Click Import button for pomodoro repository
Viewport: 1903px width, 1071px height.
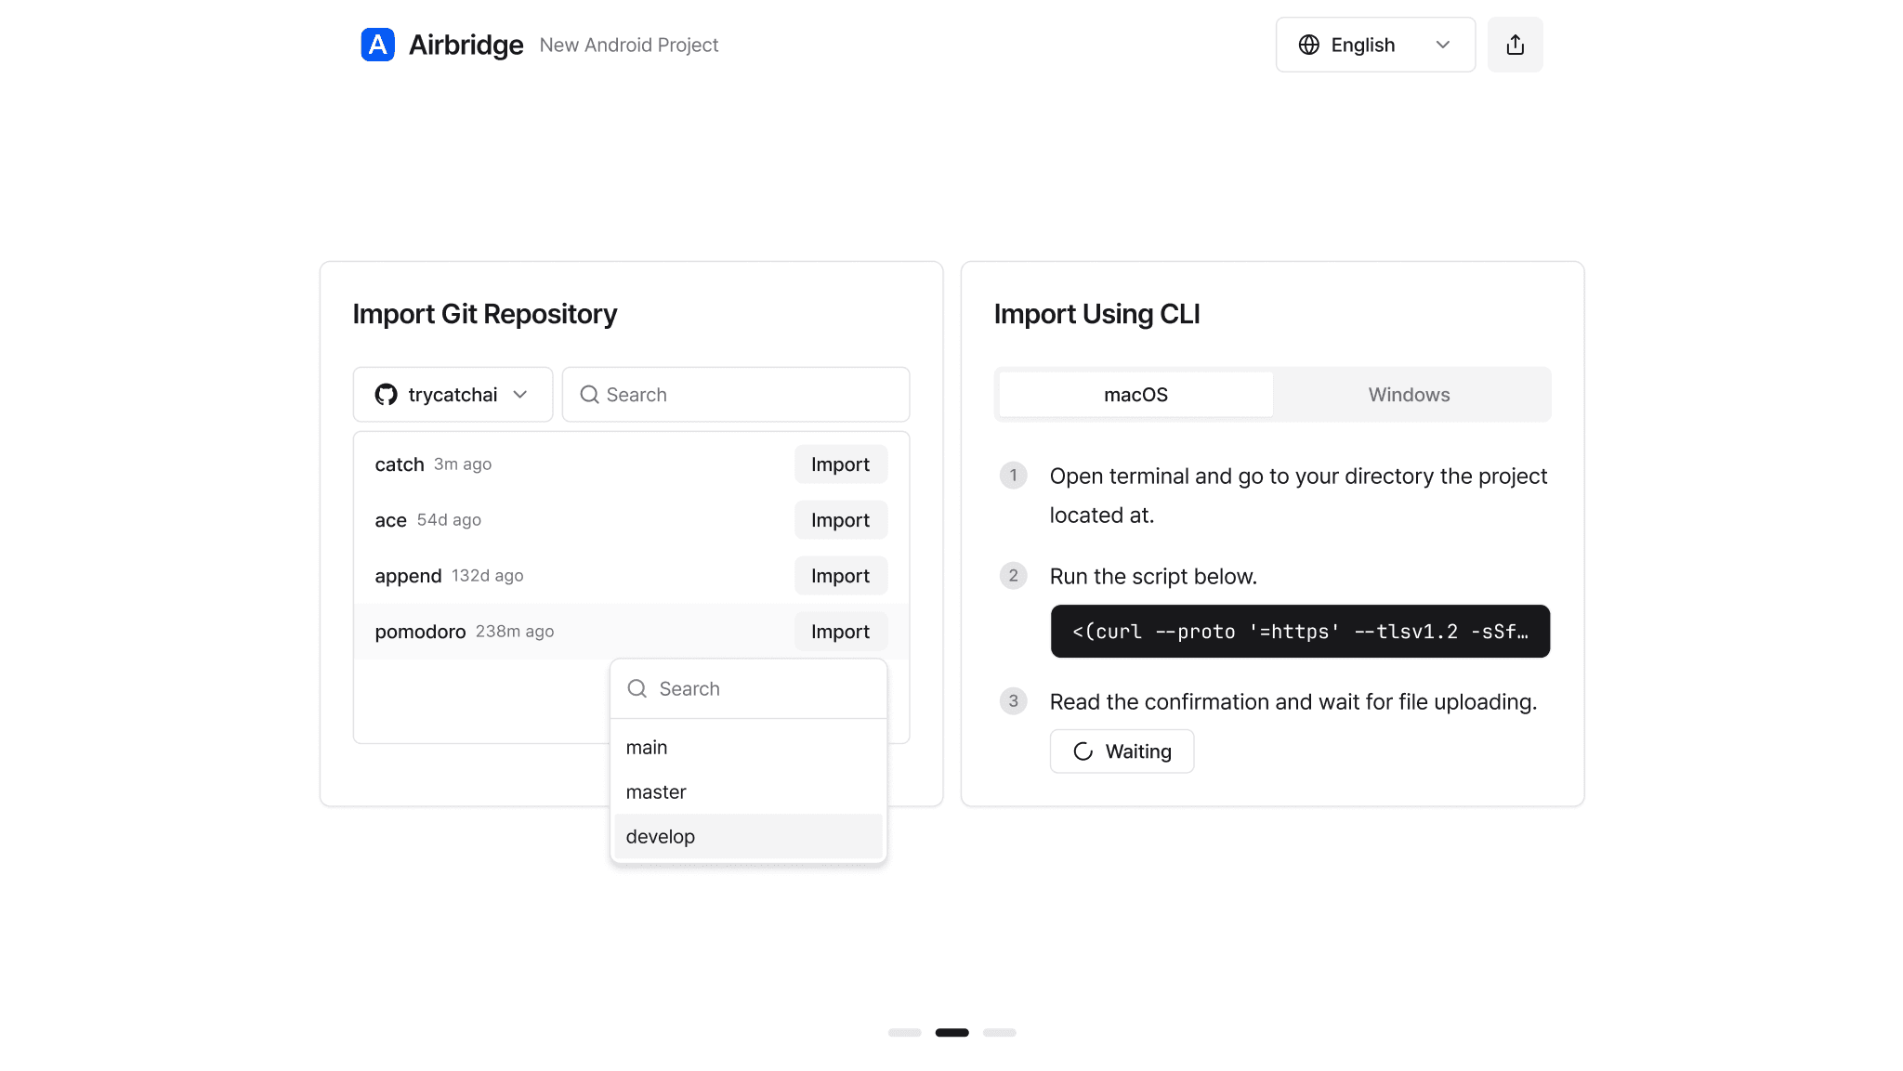840,631
